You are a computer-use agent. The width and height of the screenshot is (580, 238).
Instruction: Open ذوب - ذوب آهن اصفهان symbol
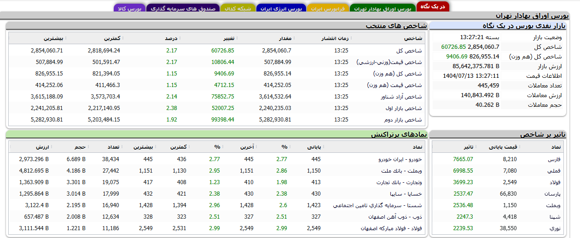[395, 217]
